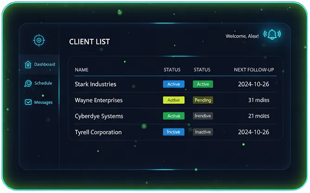Click the Schedule search-bubble icon
The height and width of the screenshot is (193, 310).
coord(28,83)
